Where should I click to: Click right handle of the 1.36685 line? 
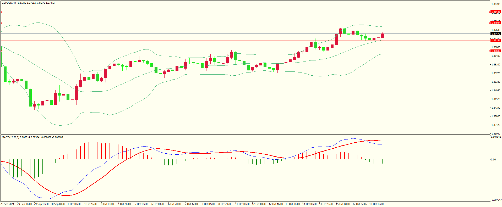(x=489, y=51)
